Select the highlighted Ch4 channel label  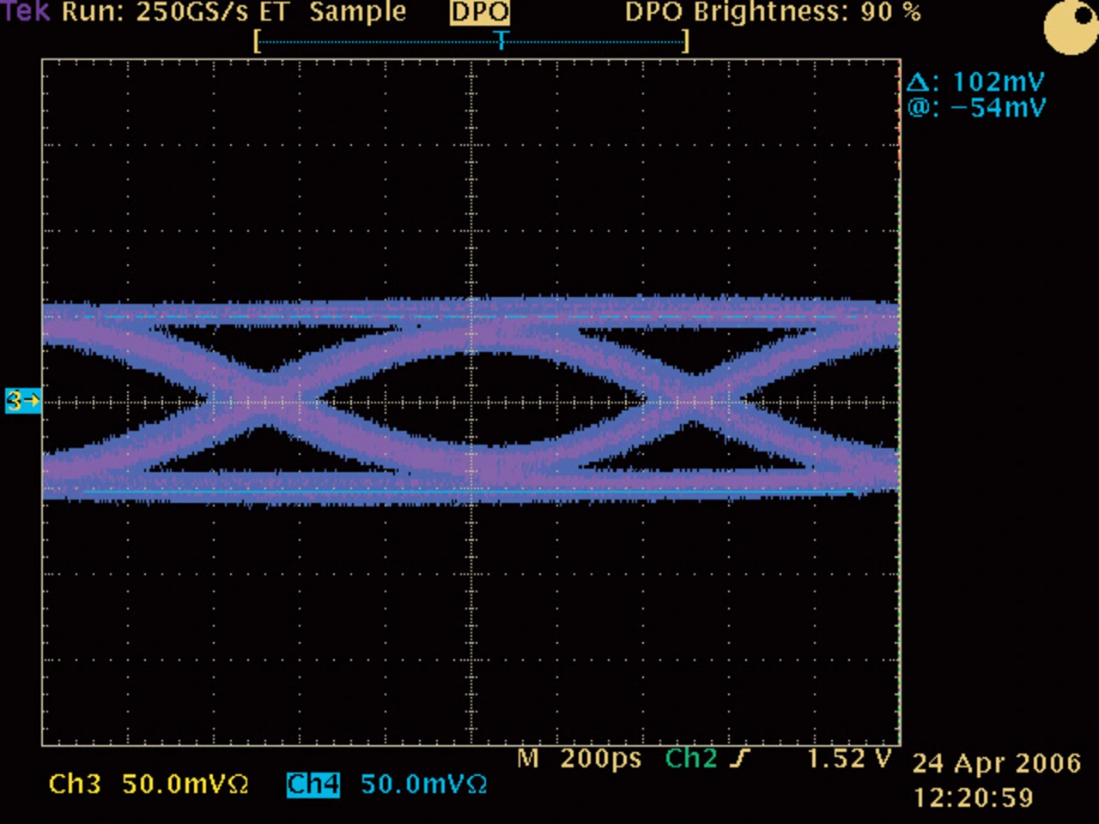(313, 785)
